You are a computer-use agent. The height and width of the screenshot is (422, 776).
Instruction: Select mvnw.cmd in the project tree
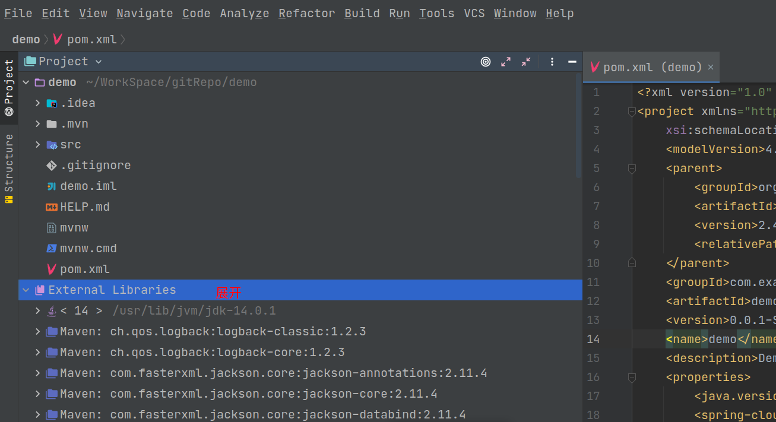[88, 249]
